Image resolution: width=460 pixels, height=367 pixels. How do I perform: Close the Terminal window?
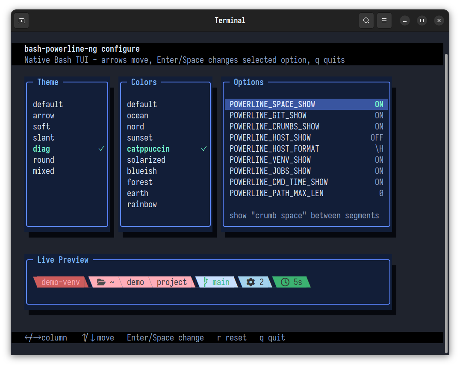[439, 21]
